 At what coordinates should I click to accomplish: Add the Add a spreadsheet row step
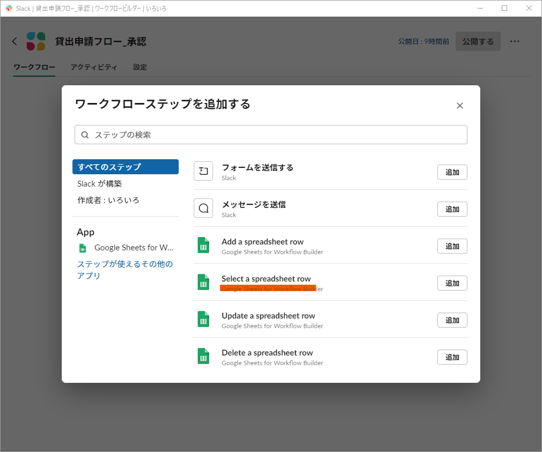pyautogui.click(x=452, y=246)
